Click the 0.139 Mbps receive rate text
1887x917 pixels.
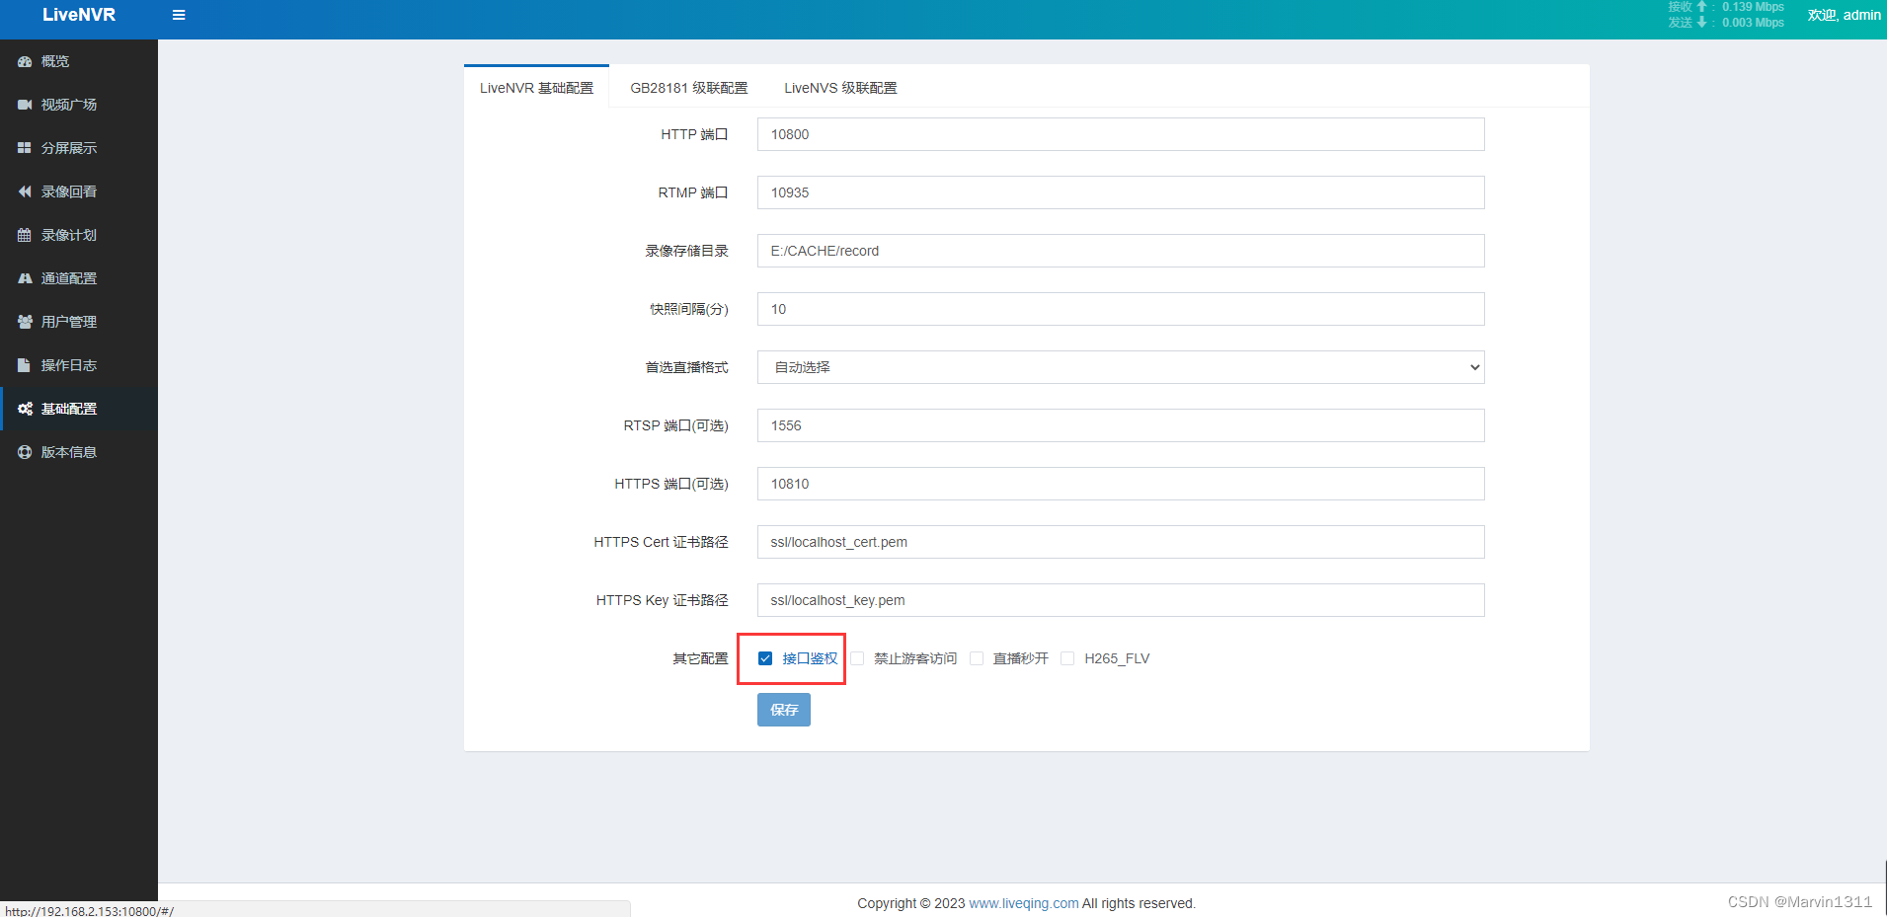1753,7
